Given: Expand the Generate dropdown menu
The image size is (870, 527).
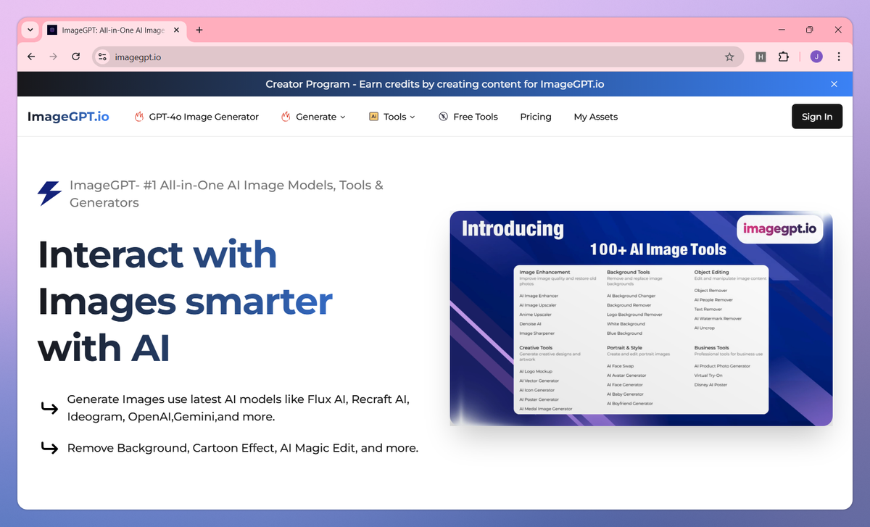Looking at the screenshot, I should pyautogui.click(x=320, y=117).
